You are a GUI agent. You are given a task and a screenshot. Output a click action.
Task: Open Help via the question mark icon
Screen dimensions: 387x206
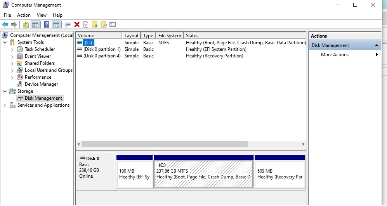point(47,25)
